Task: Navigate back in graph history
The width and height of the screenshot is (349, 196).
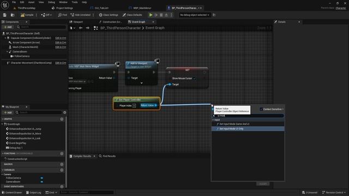Action: [81, 28]
